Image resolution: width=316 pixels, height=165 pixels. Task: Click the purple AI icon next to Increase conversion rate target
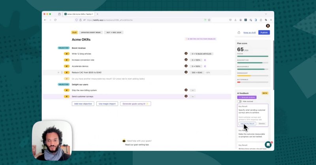[205, 60]
